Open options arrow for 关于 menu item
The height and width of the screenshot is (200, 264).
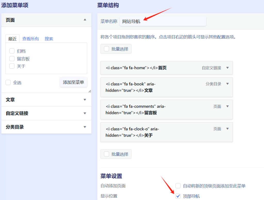[227, 129]
